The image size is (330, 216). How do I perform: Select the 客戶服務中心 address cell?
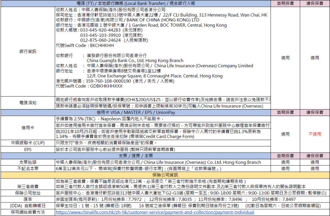coord(193,193)
